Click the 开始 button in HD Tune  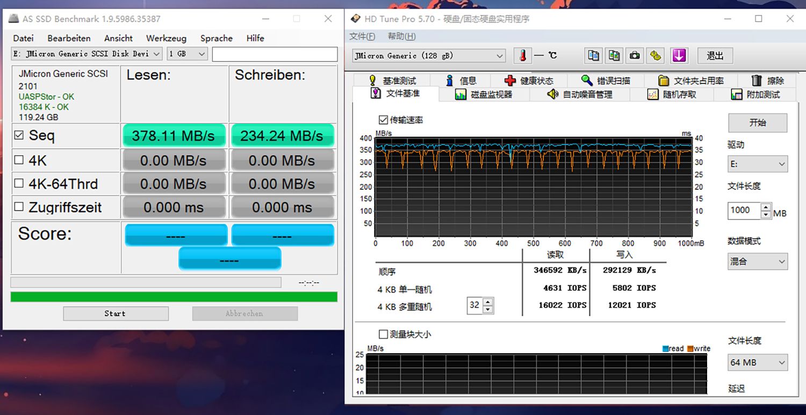click(x=757, y=123)
